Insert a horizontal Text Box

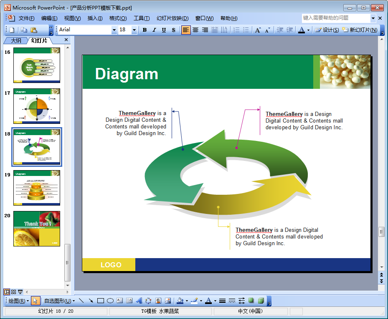pos(120,301)
